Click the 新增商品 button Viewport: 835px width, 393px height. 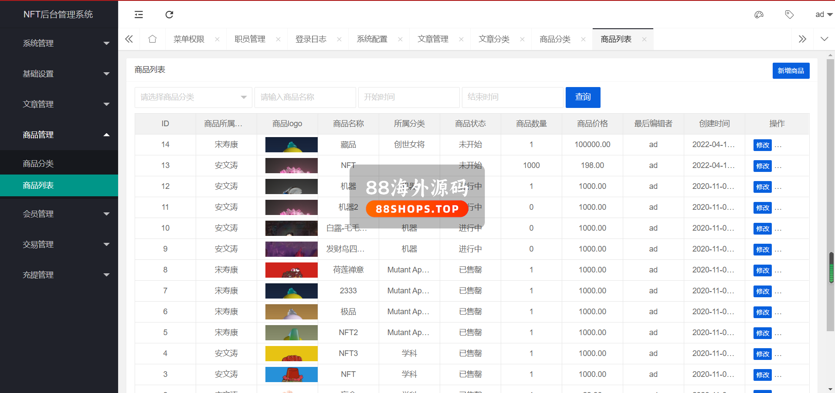point(791,71)
